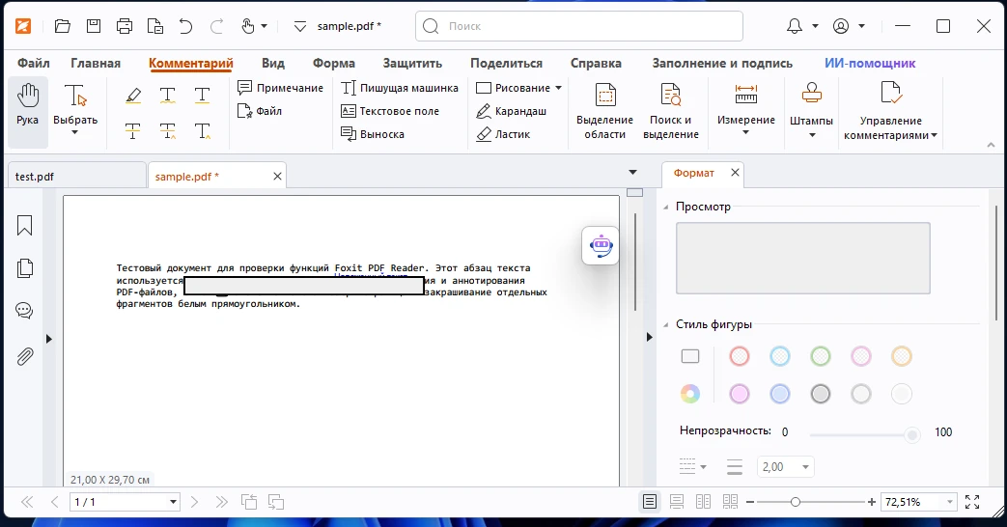Enable single page view mode
Image resolution: width=1007 pixels, height=527 pixels.
650,502
